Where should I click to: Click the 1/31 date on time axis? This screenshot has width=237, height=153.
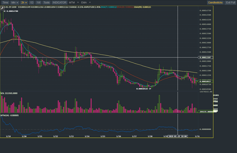197,136
